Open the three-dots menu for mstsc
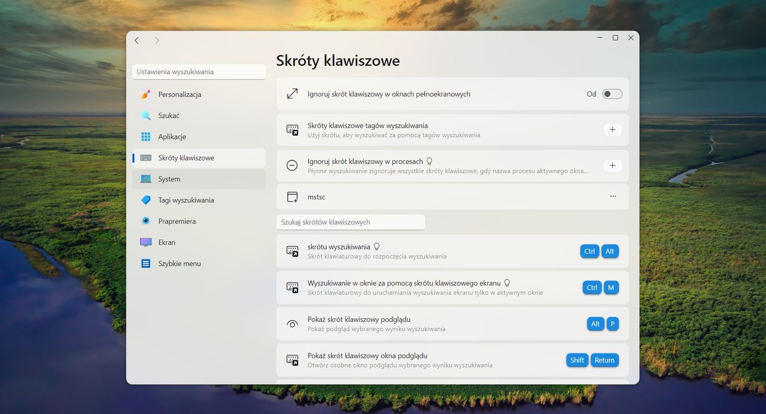Screen dimensions: 766x414 (613, 196)
